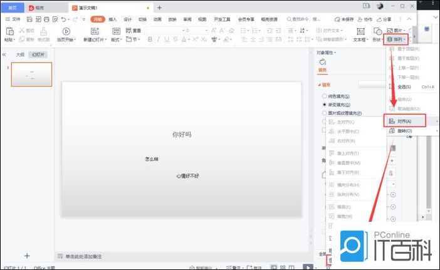Click the 当页开始 slideshow play icon
440x270 pixels.
[x=66, y=31]
